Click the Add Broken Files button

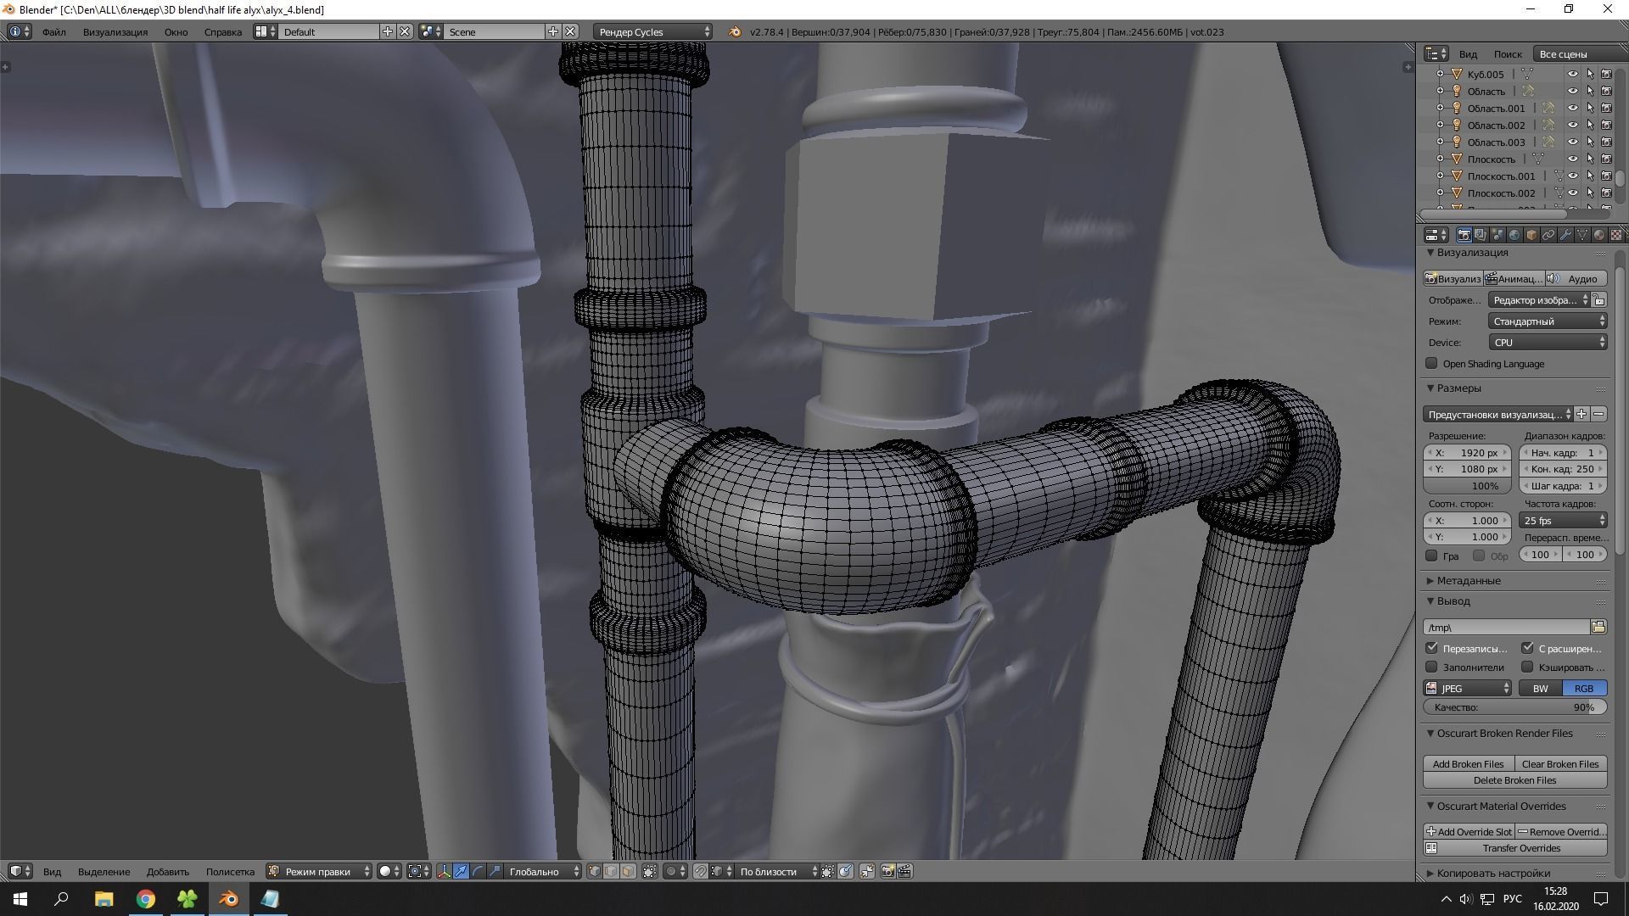coord(1468,763)
